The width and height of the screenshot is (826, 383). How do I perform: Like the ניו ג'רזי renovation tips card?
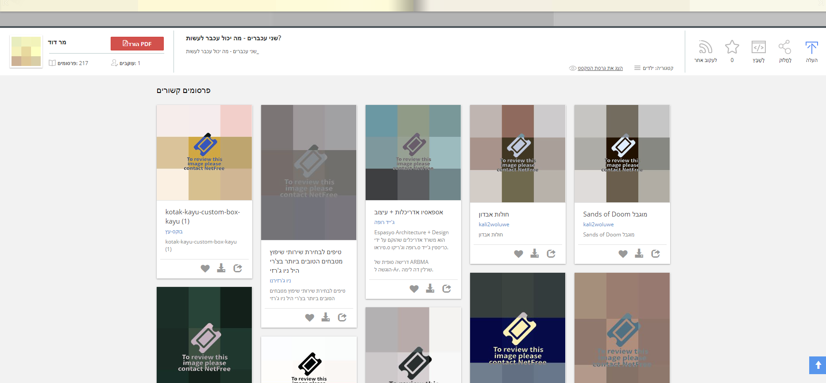(x=309, y=317)
